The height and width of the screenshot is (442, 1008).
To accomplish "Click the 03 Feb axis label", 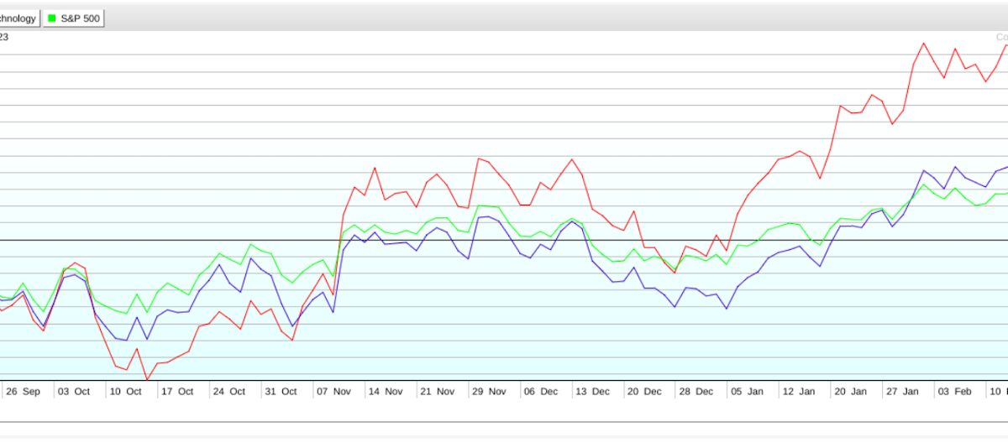I will pyautogui.click(x=955, y=392).
